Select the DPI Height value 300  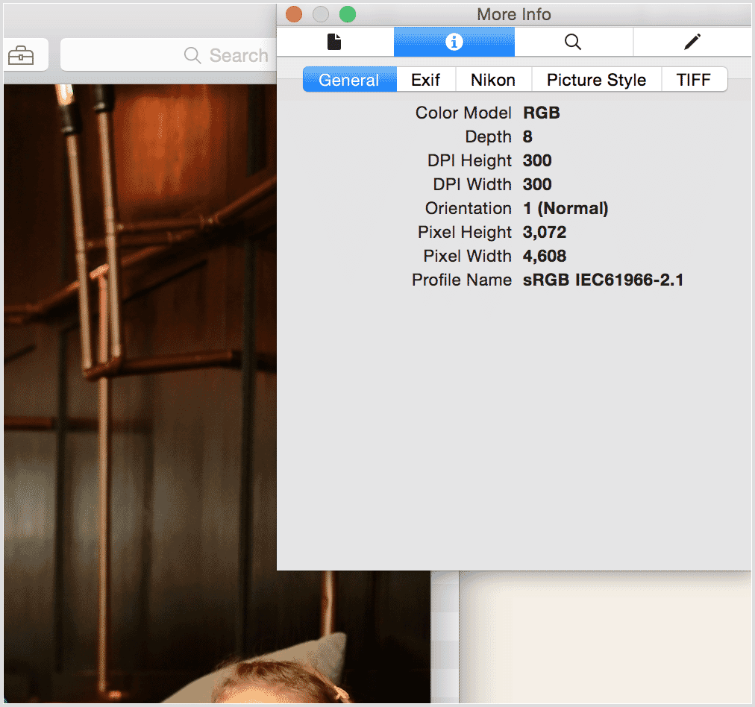click(x=537, y=160)
